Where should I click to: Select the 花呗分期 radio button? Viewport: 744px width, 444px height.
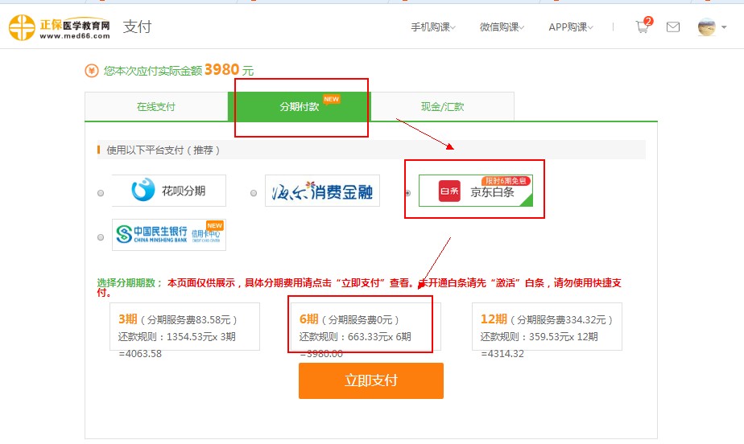101,193
